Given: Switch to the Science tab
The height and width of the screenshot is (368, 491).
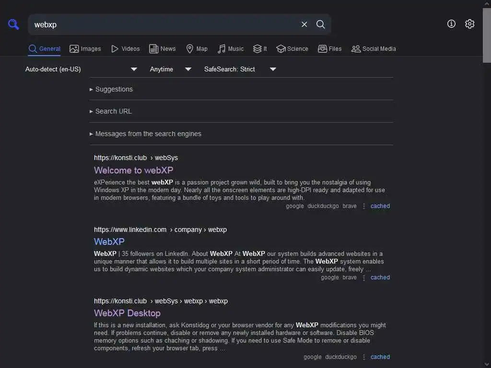Looking at the screenshot, I should pyautogui.click(x=292, y=49).
